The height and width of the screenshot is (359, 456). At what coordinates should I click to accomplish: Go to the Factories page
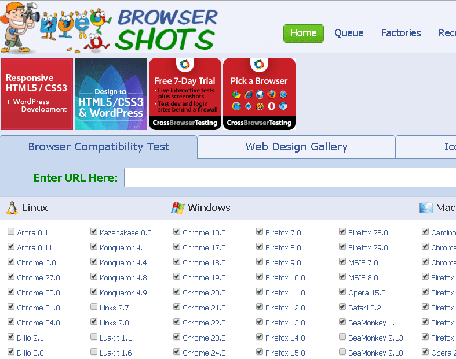401,33
